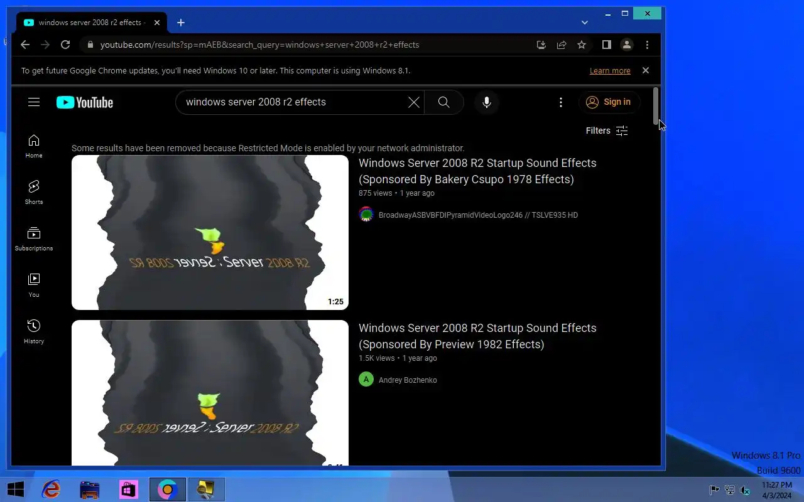Click the taskbar clock showing 11:27 PM
This screenshot has width=804, height=502.
(777, 490)
